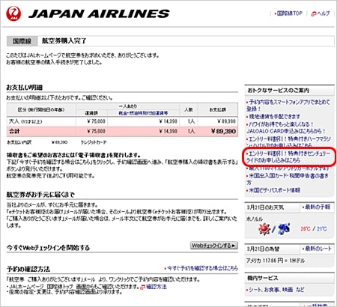337x307 pixels.
Task: Click the 航空券購入完了 page title
Action: coord(64,41)
